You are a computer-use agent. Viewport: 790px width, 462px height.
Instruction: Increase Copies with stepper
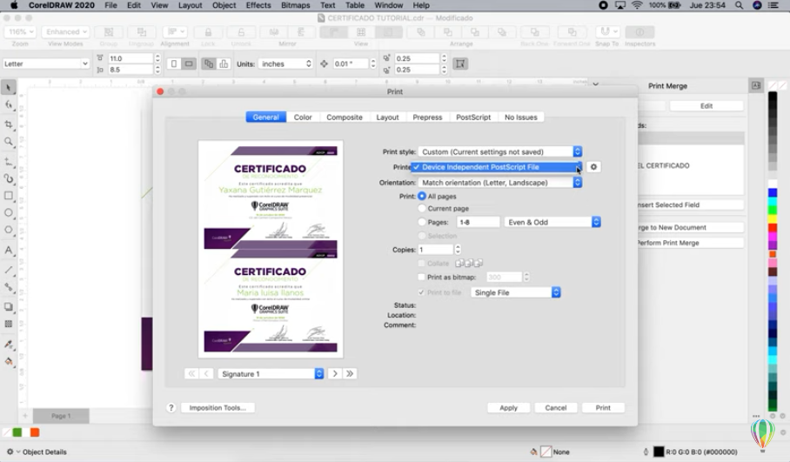tap(458, 247)
